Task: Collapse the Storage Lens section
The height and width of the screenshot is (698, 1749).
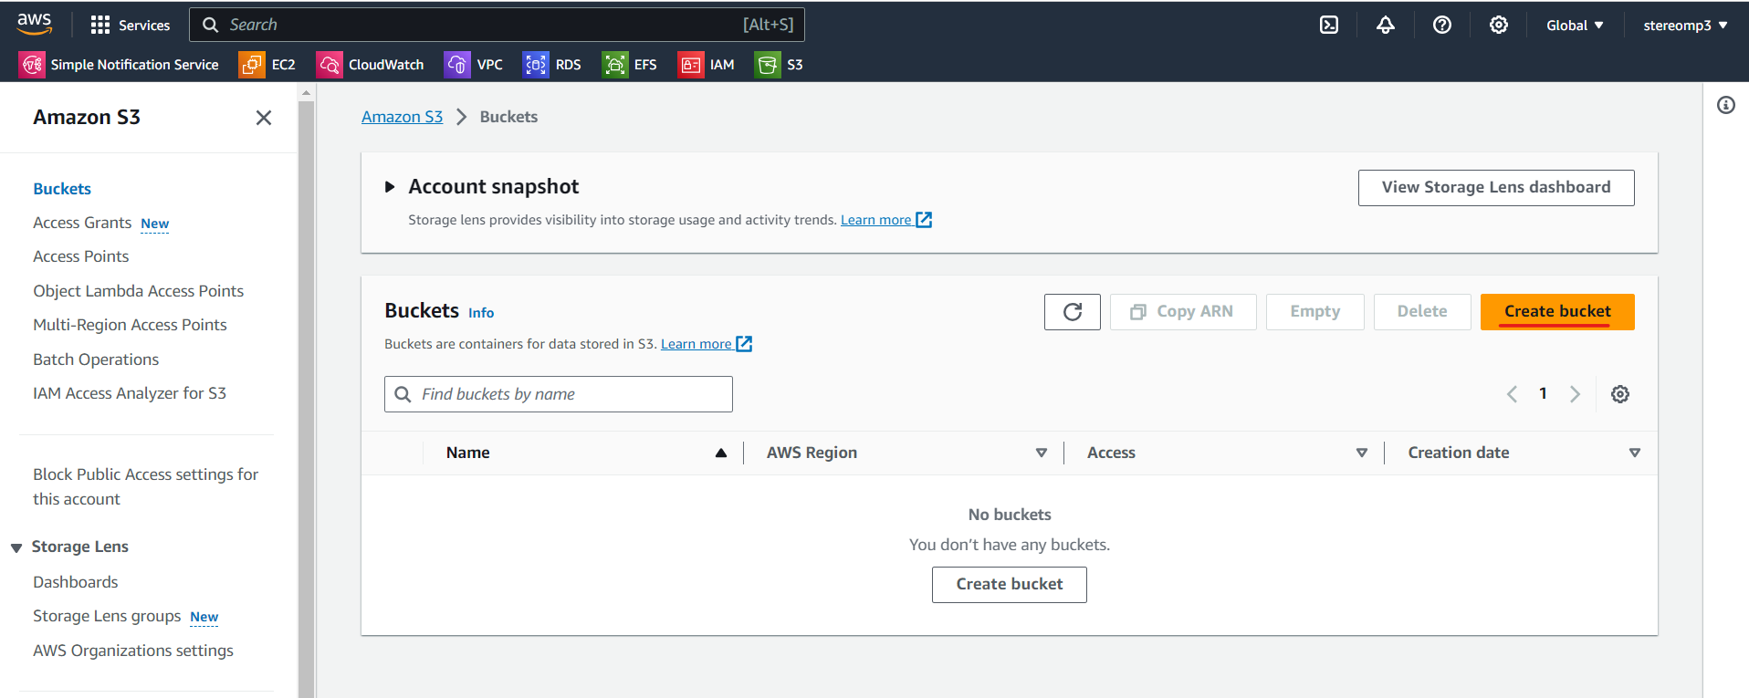Action: pos(16,547)
